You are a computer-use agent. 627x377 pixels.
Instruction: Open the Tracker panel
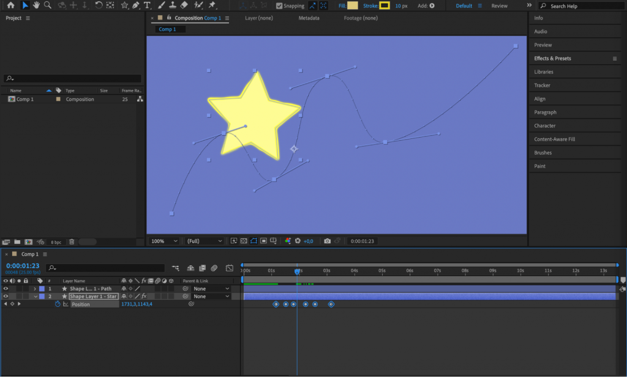click(x=544, y=85)
